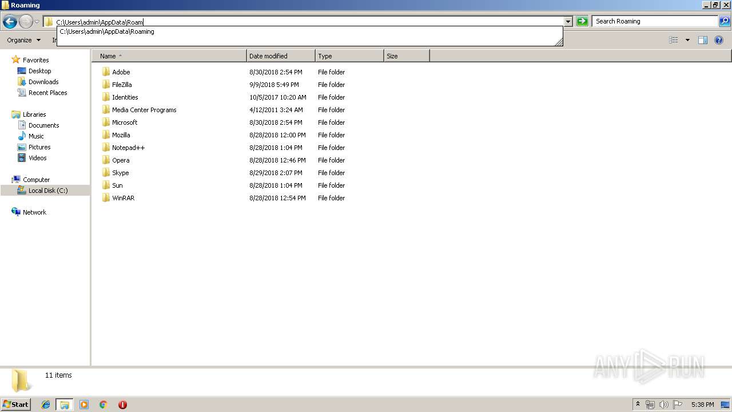Click the Favorites group in sidebar
This screenshot has width=732, height=412.
pyautogui.click(x=35, y=60)
